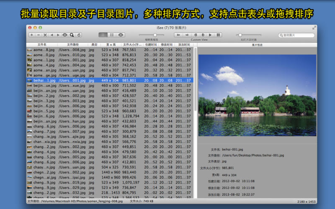The height and width of the screenshot is (209, 335).
Task: Click the left arrow in Custom View group
Action: tap(178, 35)
